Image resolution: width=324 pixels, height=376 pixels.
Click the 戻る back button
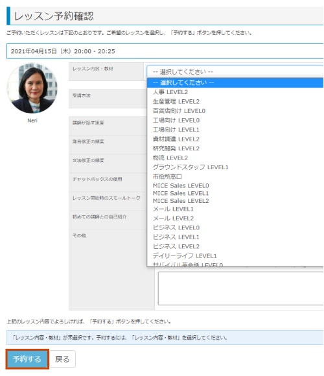tap(63, 359)
